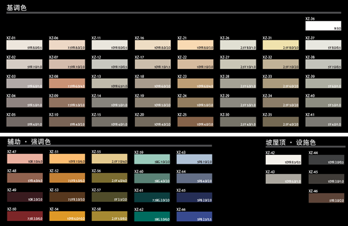Click the XZ-63 light blue swatch
This screenshot has width=348, height=226.
[194, 159]
